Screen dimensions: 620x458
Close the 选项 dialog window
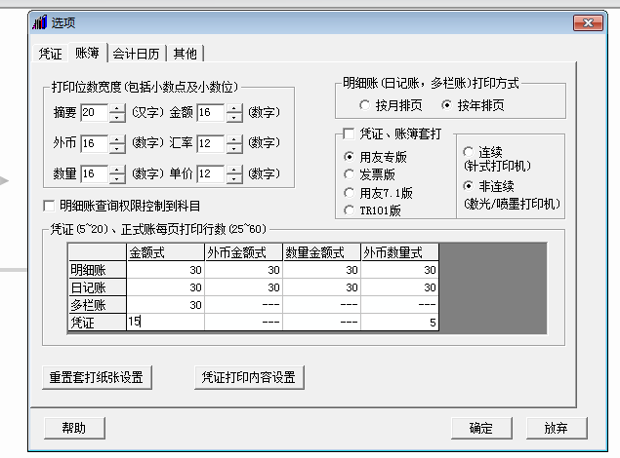click(588, 22)
